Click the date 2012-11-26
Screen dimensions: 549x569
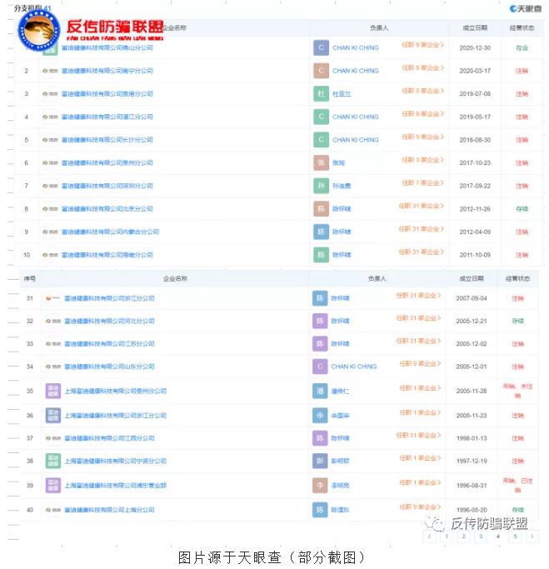point(475,209)
